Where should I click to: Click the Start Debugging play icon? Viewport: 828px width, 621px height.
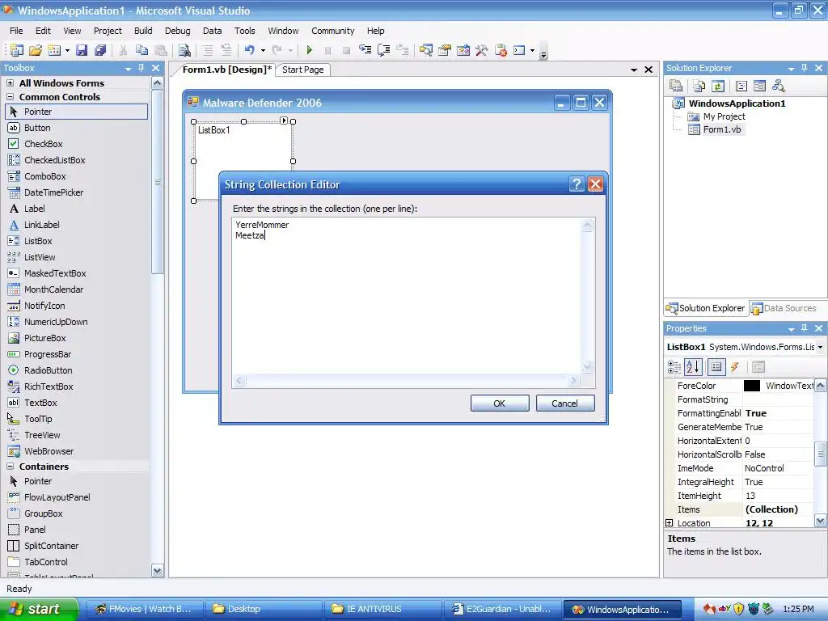coord(310,50)
